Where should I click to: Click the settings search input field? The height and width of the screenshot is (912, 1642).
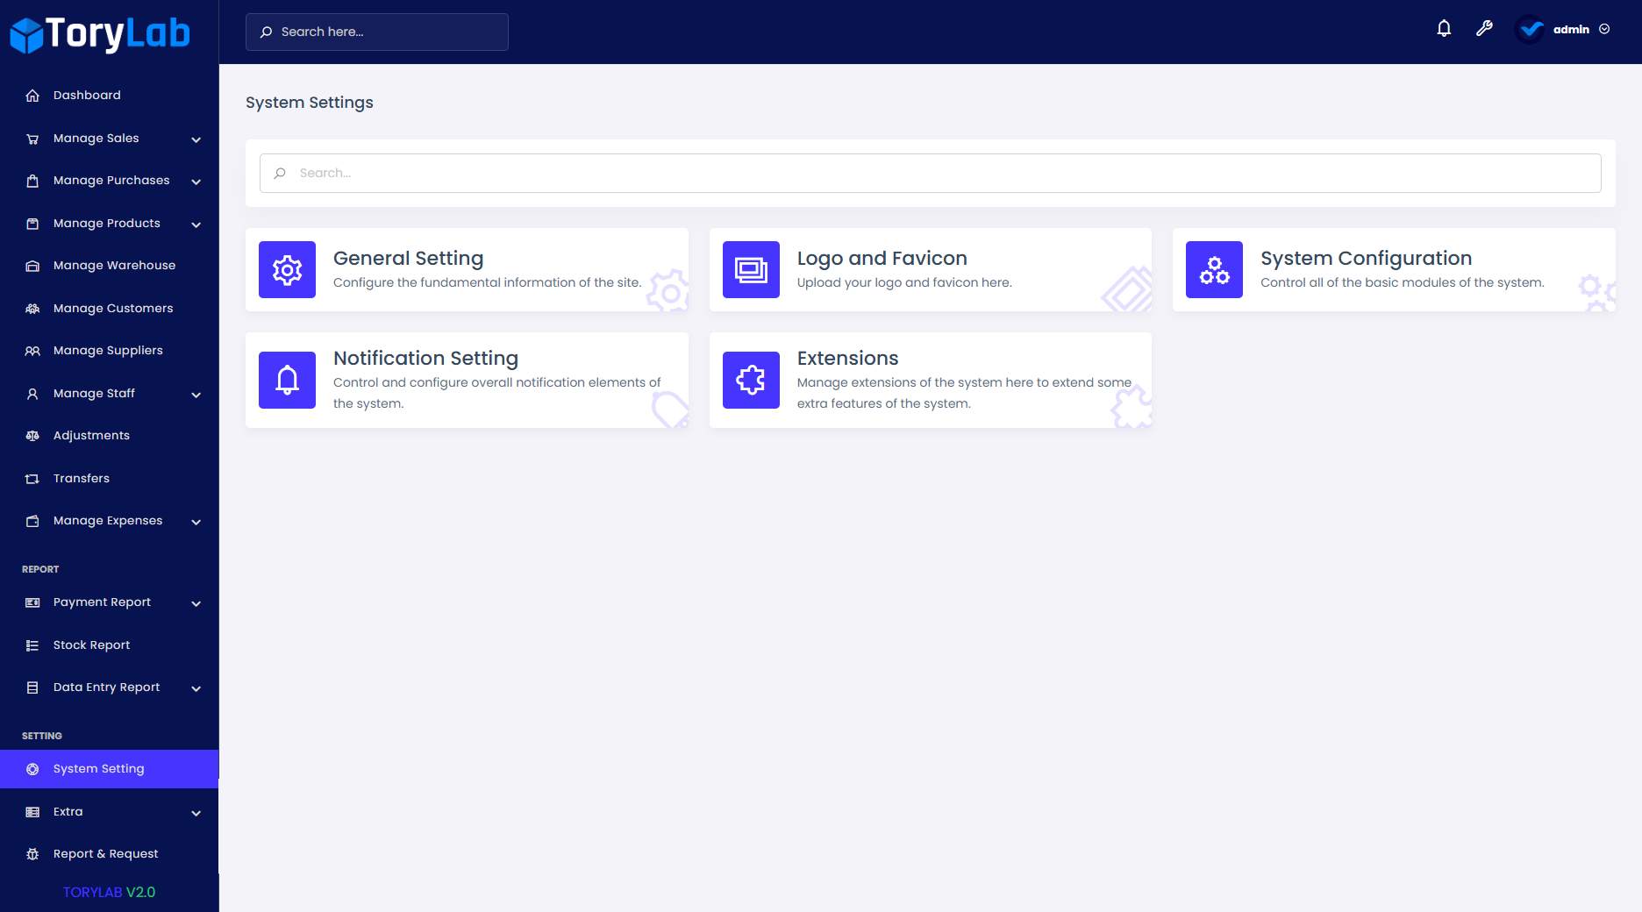point(930,173)
